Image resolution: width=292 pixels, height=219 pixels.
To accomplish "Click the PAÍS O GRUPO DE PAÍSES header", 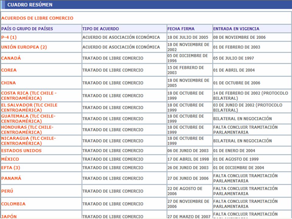I will 27,29.
